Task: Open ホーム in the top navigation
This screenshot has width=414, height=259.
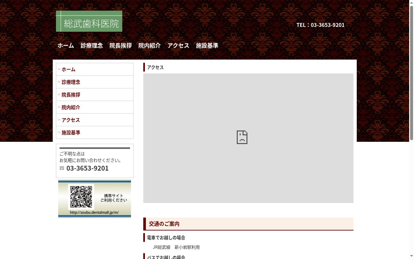Action: click(66, 46)
